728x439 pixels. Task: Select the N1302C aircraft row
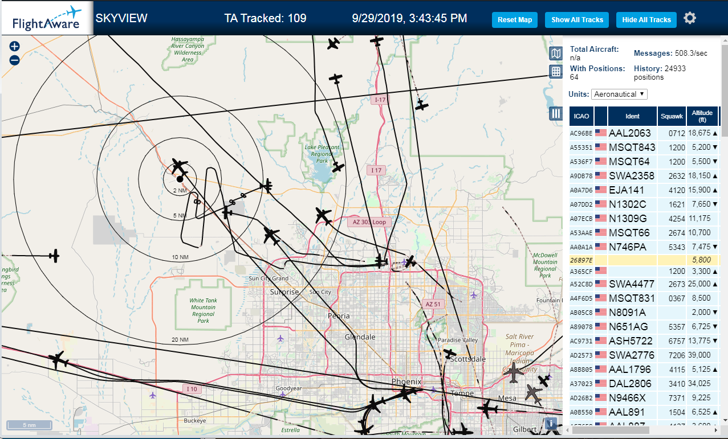[x=644, y=204]
